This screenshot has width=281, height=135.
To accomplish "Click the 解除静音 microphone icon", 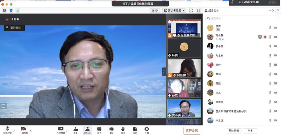I will coord(7,129).
